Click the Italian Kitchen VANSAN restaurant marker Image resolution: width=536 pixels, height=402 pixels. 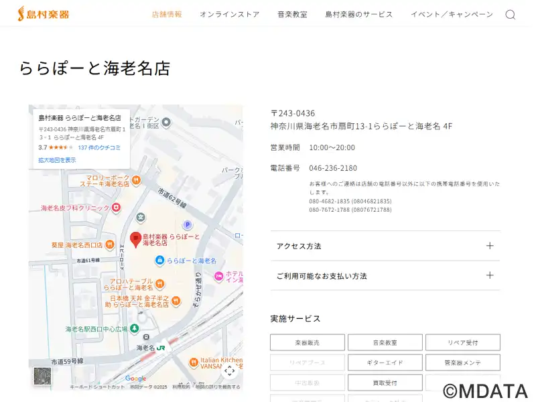coord(194,362)
